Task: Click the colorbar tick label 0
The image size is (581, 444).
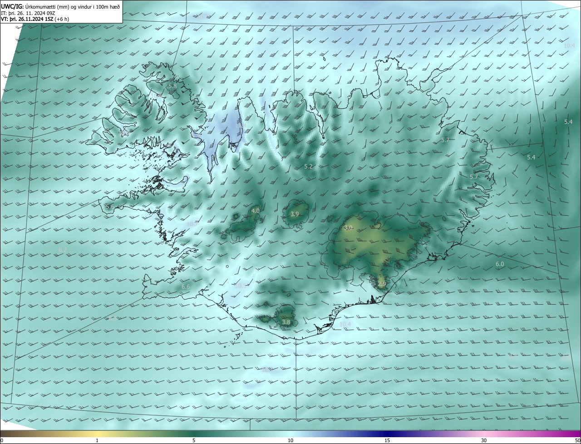Action: (x=2, y=440)
